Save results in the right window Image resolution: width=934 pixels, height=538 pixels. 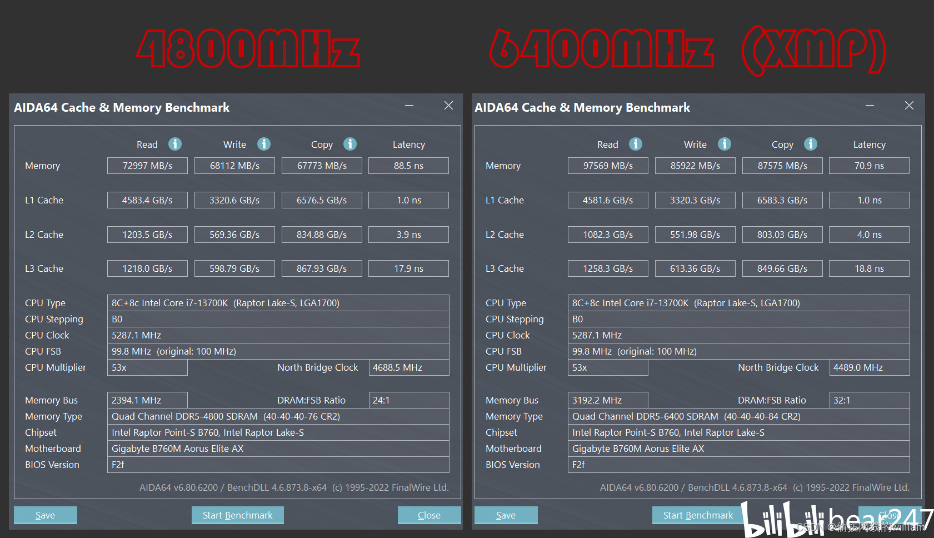[506, 515]
